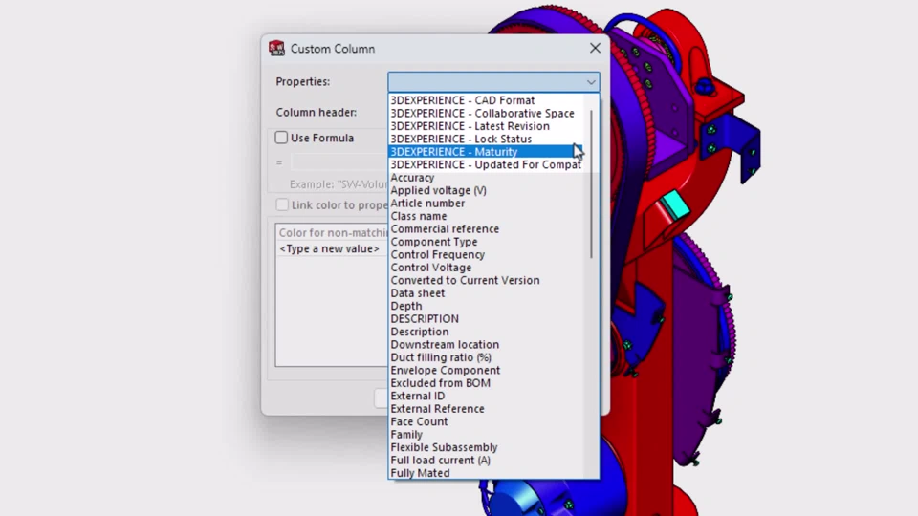Click the SolidWorks logo in dialog title

(x=276, y=49)
